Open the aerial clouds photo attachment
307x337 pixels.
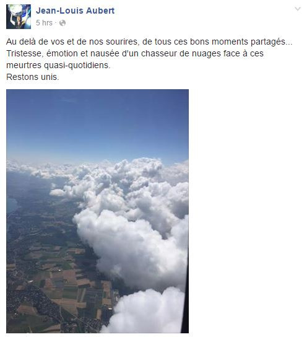(x=97, y=211)
